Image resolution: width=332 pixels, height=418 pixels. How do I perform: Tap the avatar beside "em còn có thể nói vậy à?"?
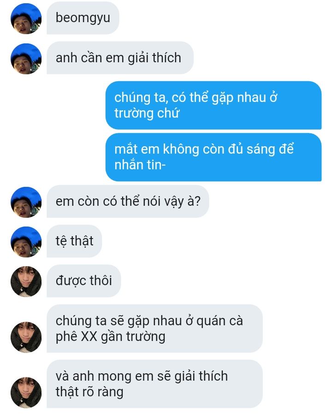click(x=26, y=202)
